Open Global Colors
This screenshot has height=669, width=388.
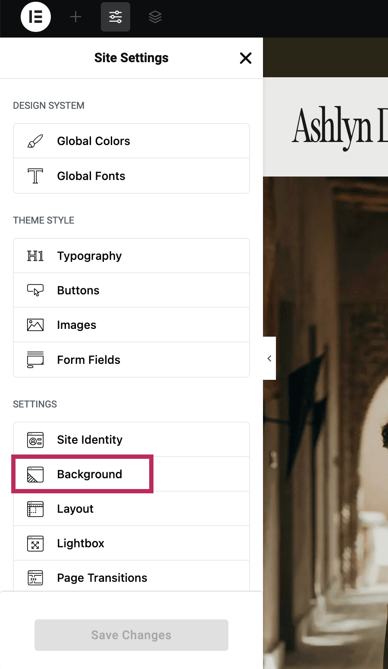pyautogui.click(x=94, y=141)
